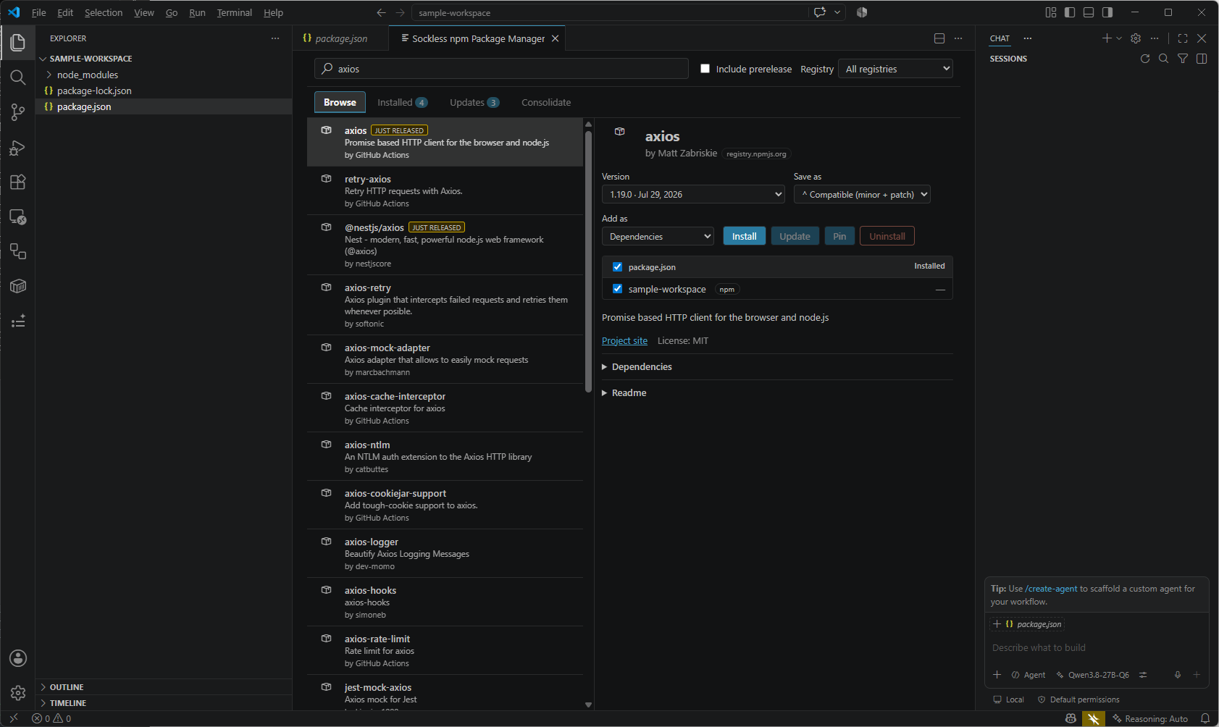Click Reasoning: Auto in status bar
Viewport: 1219px width, 727px height.
pyautogui.click(x=1151, y=719)
